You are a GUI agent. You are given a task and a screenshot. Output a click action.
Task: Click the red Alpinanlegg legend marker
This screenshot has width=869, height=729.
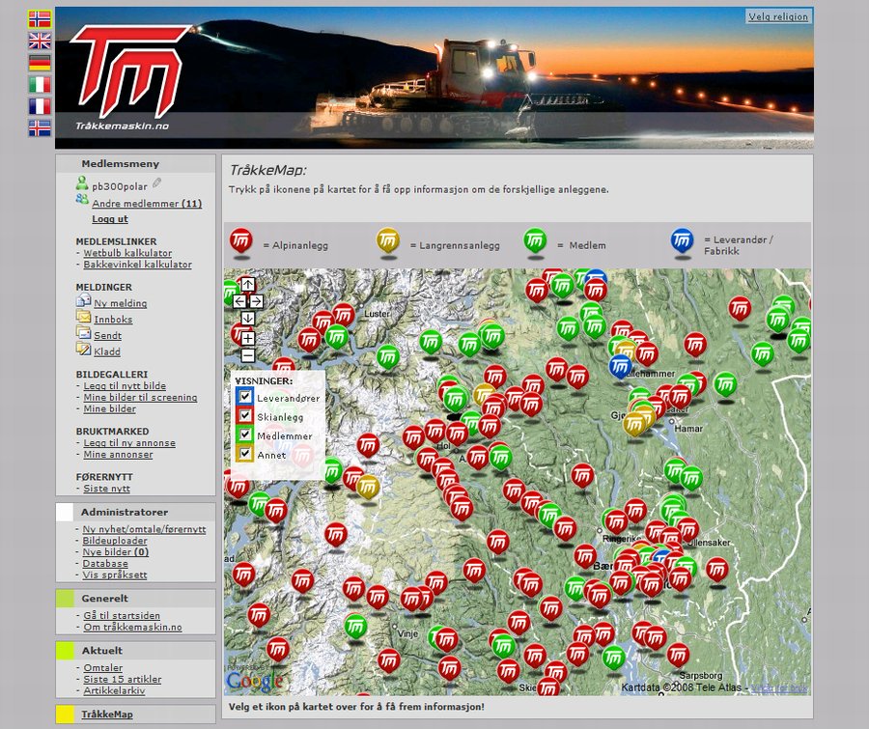tap(241, 242)
